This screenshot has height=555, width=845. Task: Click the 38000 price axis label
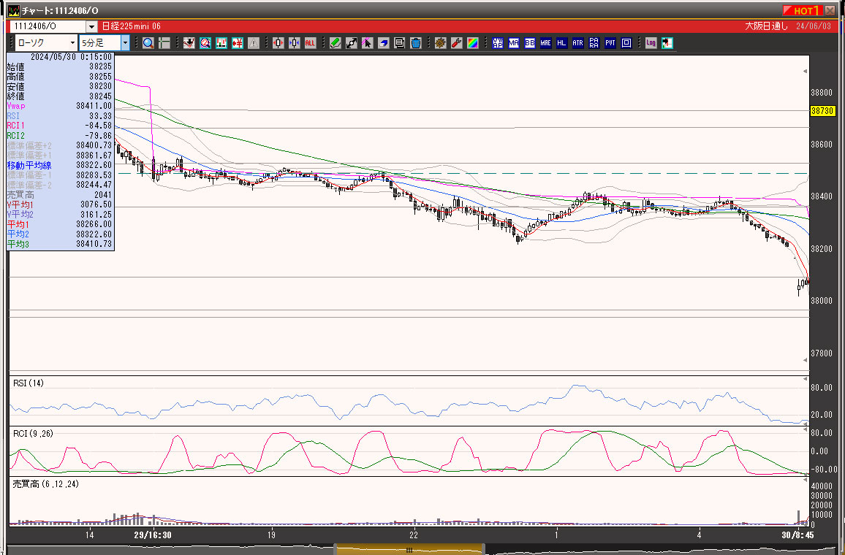click(x=822, y=301)
